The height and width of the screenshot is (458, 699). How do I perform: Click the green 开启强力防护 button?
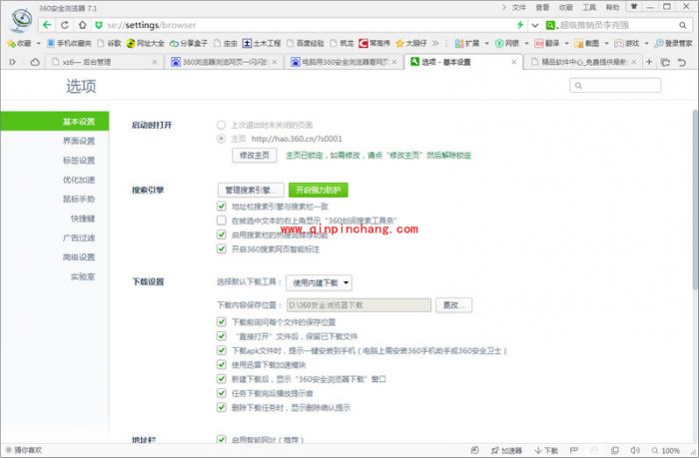[319, 190]
